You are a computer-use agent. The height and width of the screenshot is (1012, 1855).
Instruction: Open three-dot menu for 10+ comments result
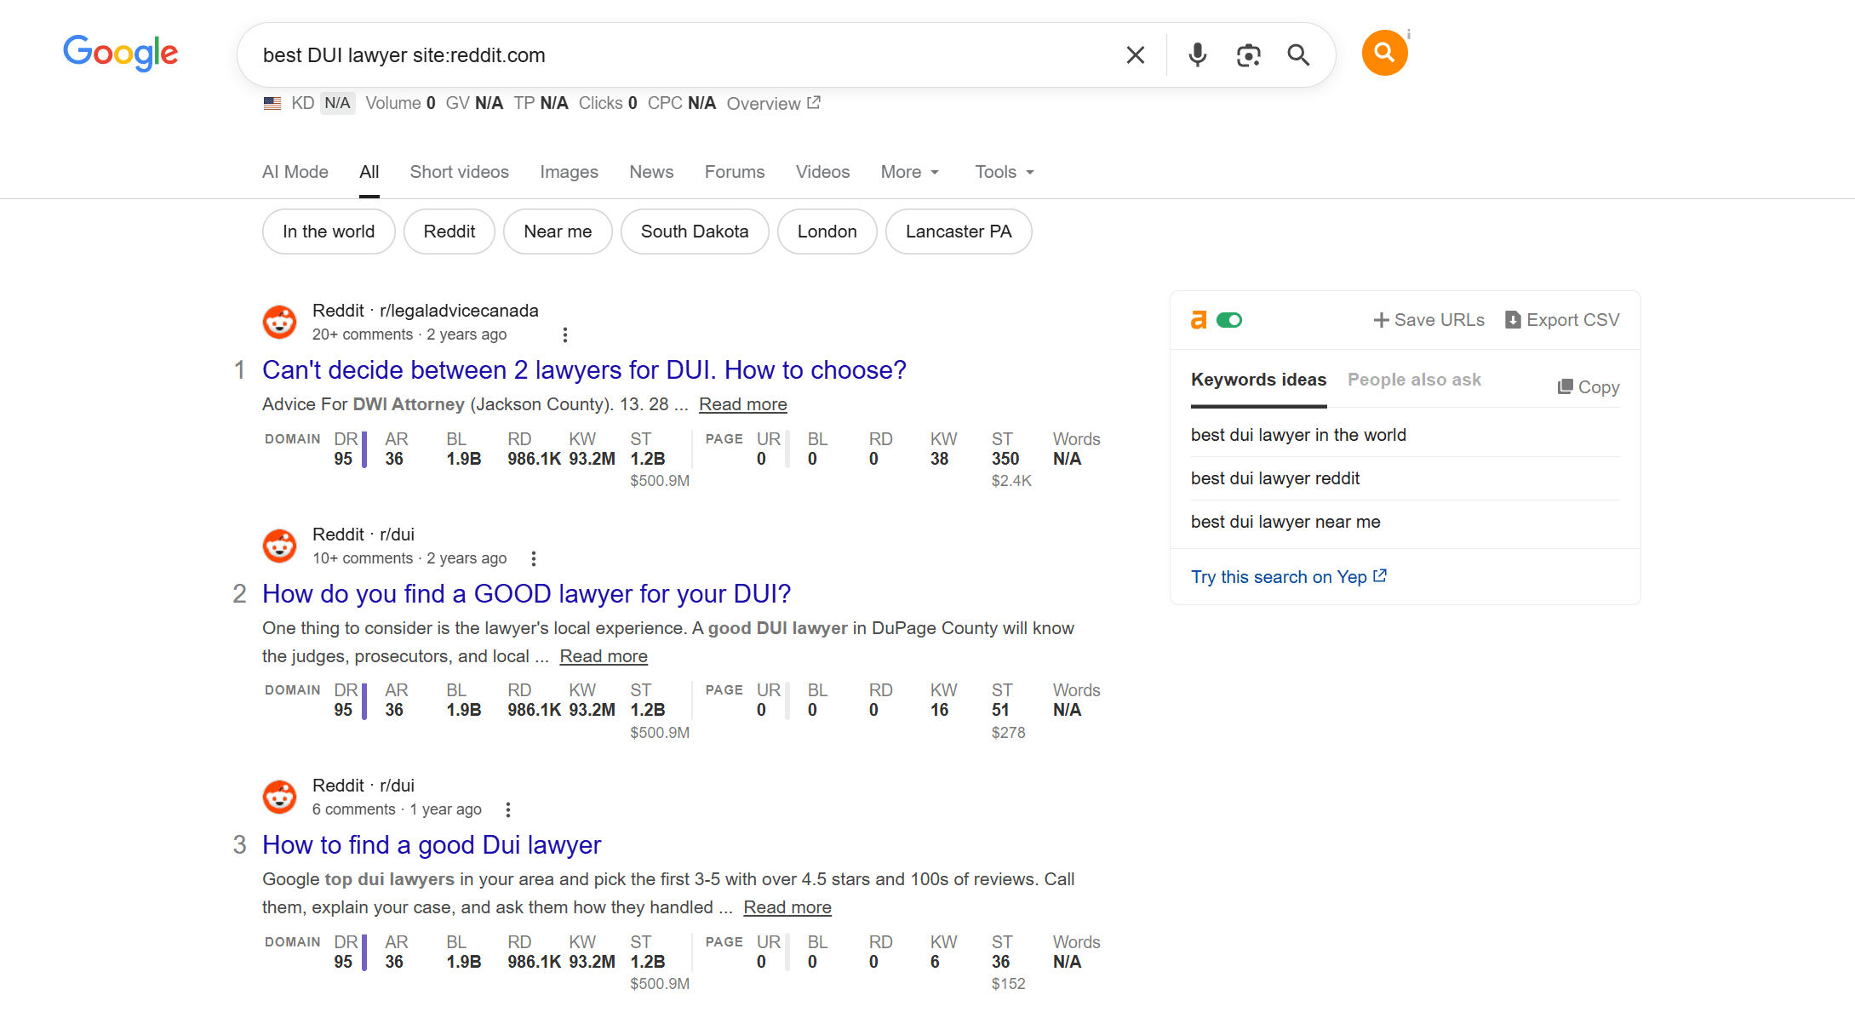tap(534, 558)
